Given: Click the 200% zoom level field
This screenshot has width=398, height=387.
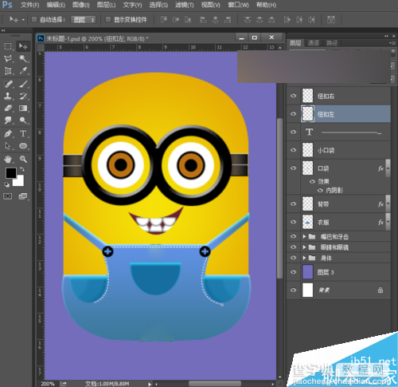Looking at the screenshot, I should (48, 384).
